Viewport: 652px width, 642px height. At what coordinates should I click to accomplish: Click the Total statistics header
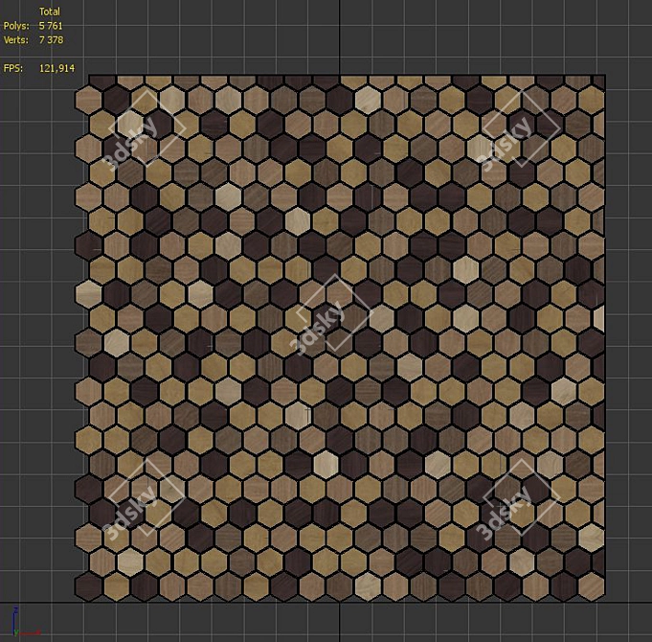[x=49, y=11]
